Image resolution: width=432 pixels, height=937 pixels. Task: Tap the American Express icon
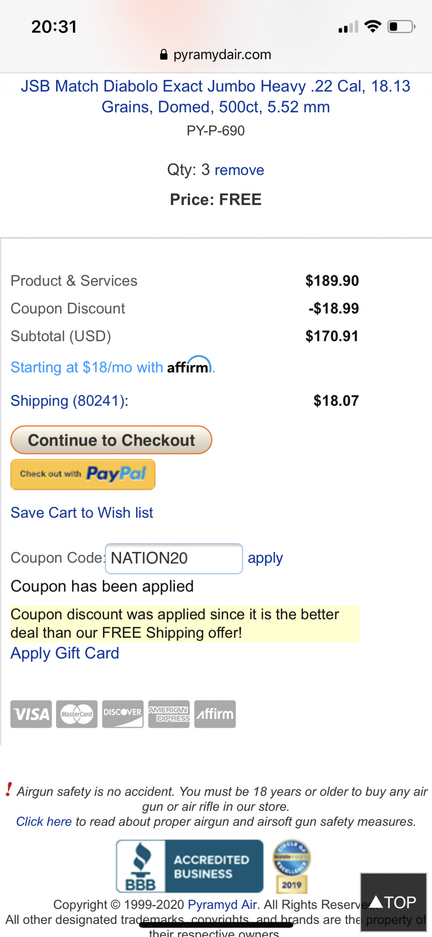coord(169,714)
